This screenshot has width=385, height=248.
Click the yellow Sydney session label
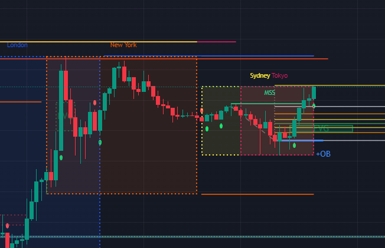(260, 75)
